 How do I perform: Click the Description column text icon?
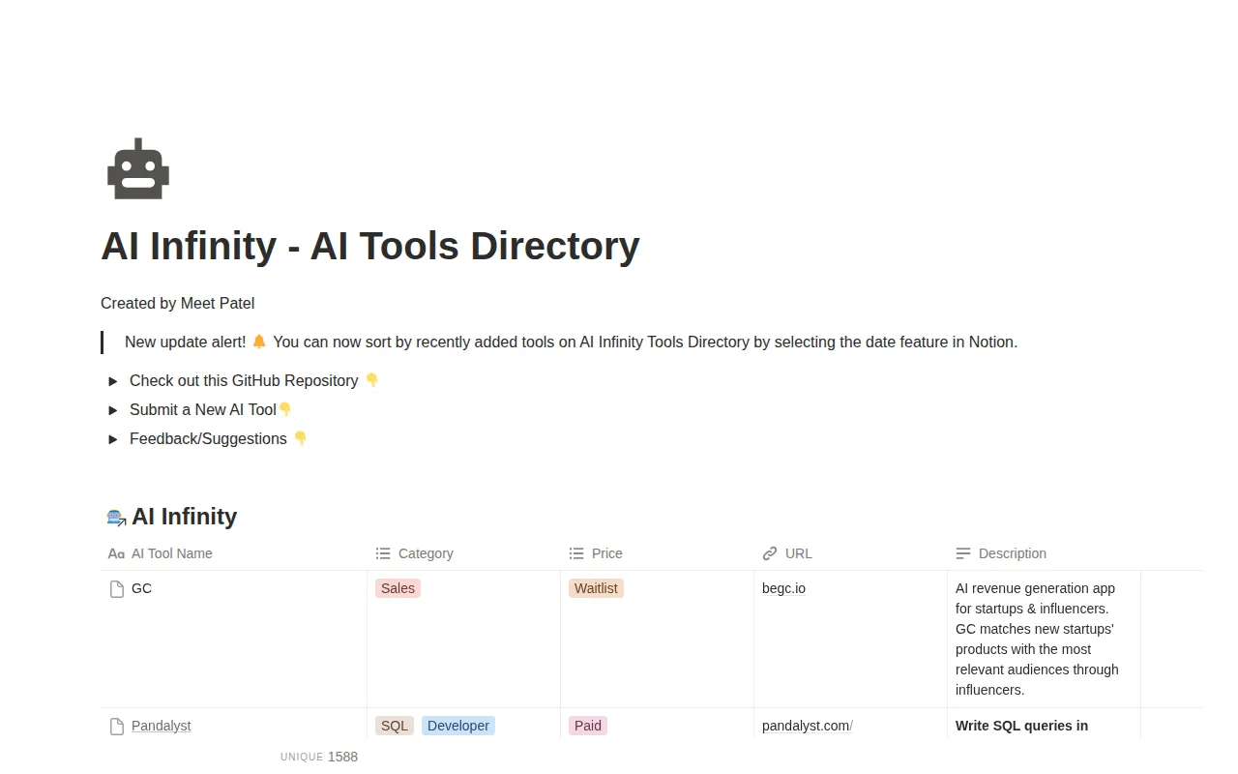click(x=963, y=554)
